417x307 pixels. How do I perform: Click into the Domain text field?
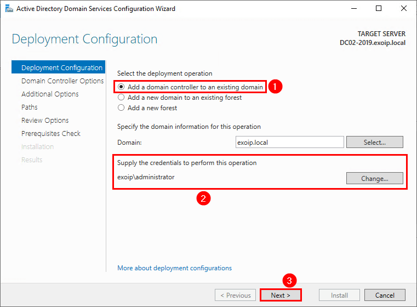click(290, 142)
